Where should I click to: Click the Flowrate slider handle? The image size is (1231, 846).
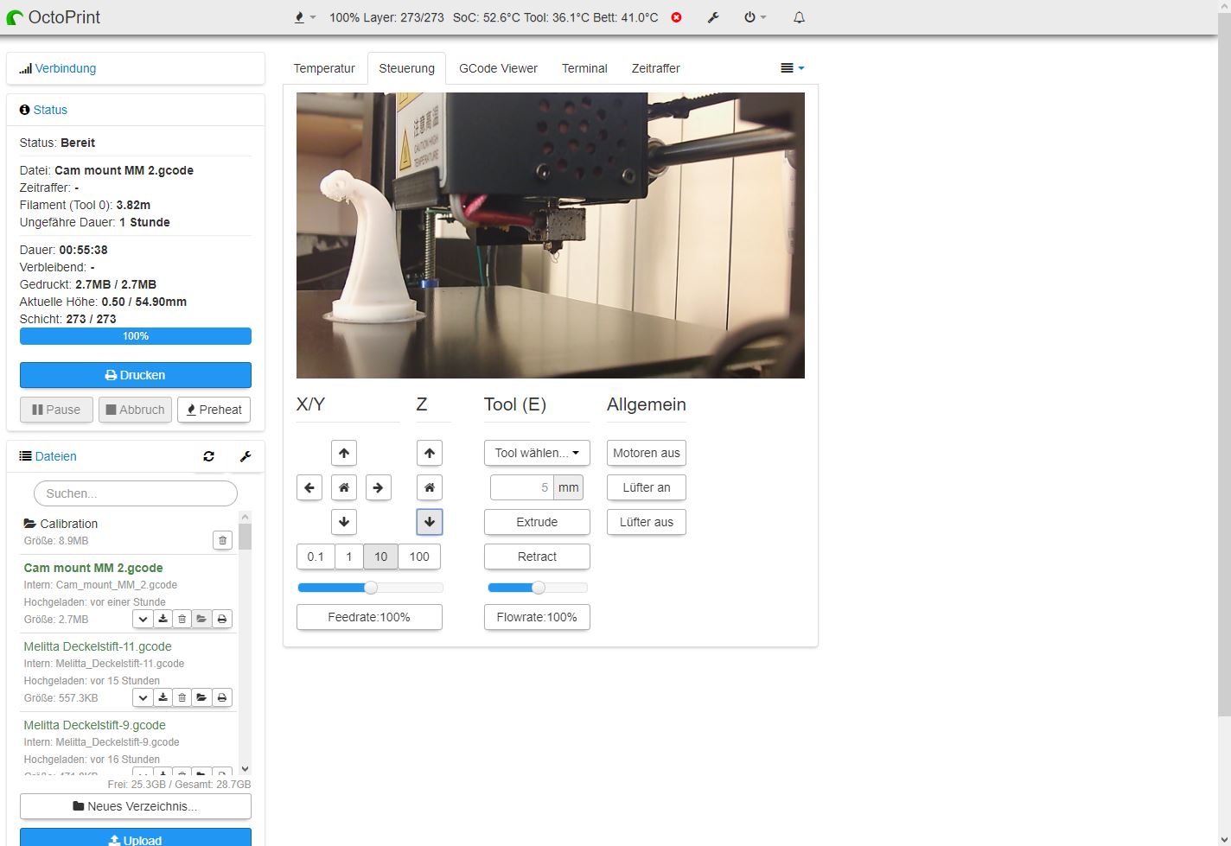pyautogui.click(x=539, y=588)
